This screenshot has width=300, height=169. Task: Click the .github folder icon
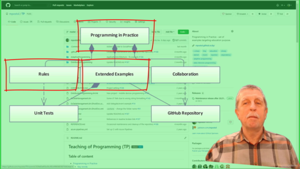[67, 52]
